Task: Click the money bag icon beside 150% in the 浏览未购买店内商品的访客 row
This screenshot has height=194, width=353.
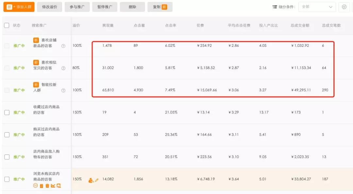Action: (91, 180)
